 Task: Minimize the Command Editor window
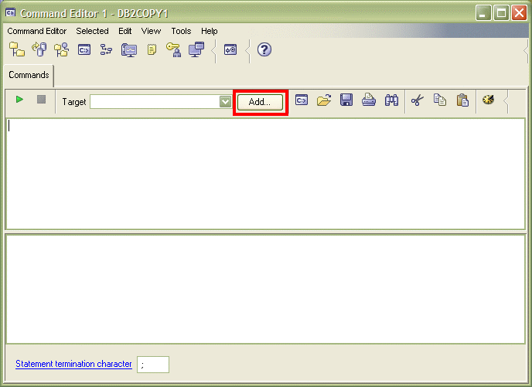point(483,13)
